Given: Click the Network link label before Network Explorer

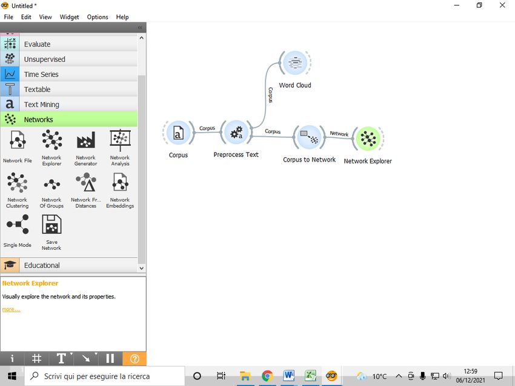Looking at the screenshot, I should (339, 134).
